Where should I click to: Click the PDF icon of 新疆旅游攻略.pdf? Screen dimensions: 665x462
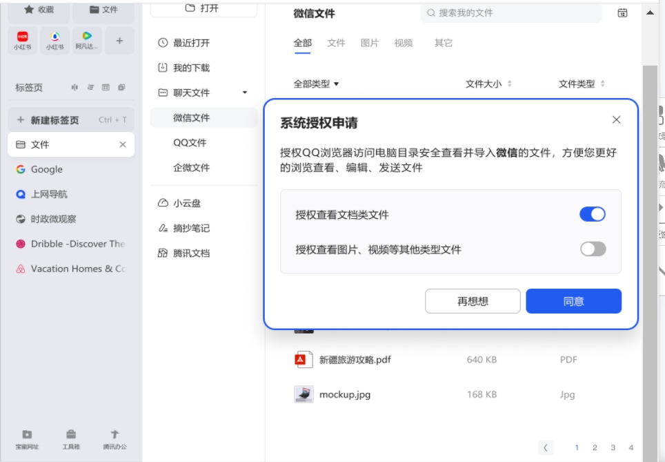(304, 360)
